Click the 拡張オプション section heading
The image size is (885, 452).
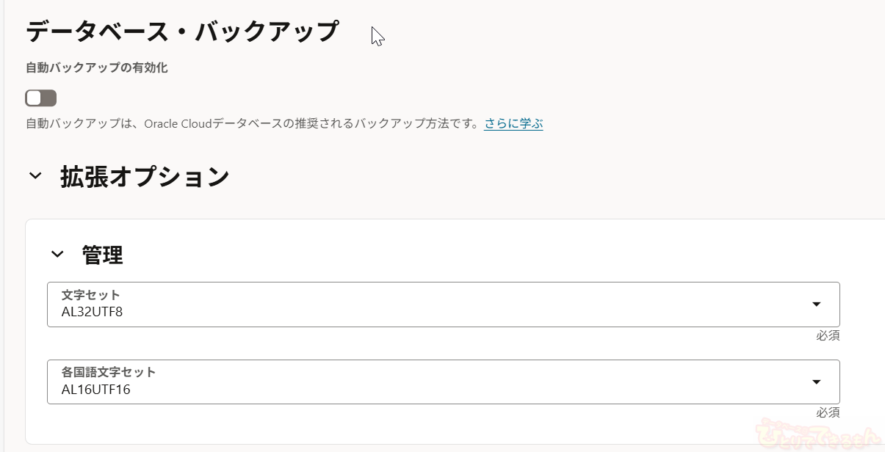(145, 177)
